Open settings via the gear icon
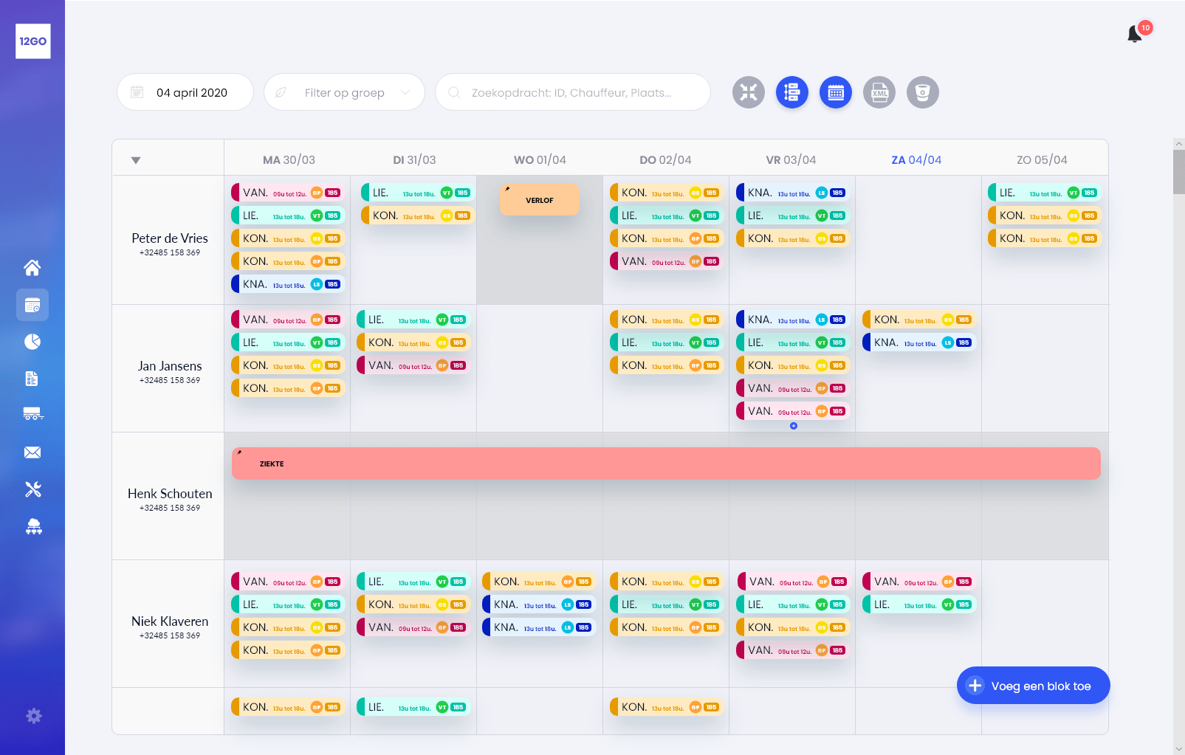This screenshot has height=755, width=1185. click(32, 715)
